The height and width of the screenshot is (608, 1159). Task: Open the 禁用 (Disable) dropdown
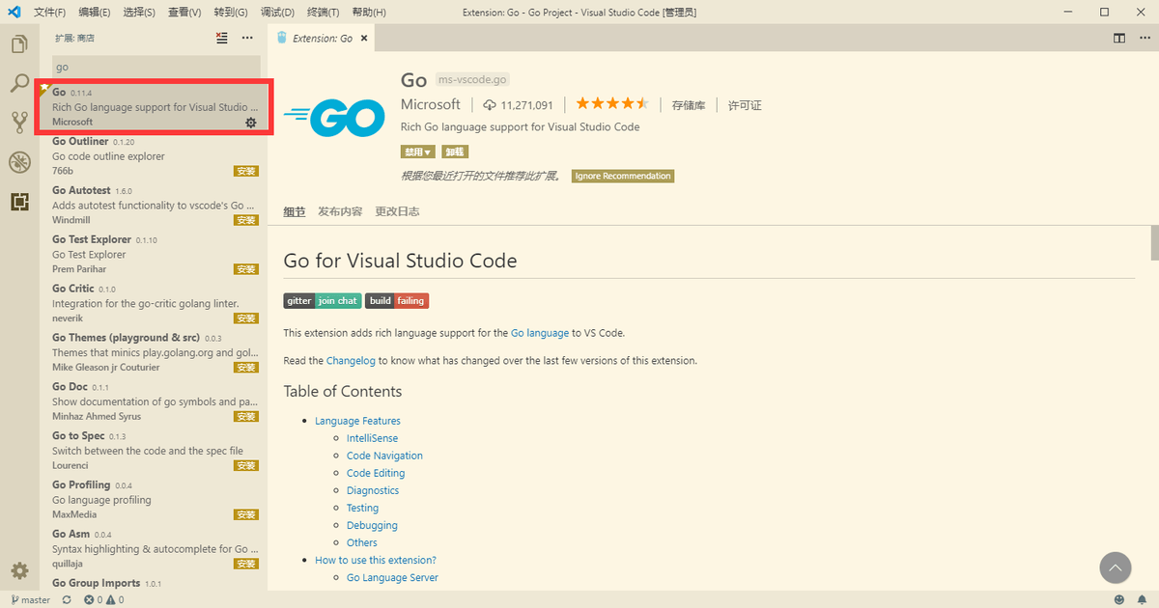[418, 152]
